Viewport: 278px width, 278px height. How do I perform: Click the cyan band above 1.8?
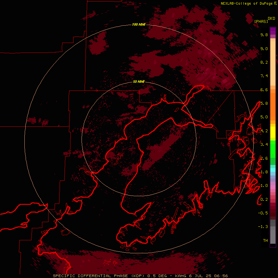[273, 170]
